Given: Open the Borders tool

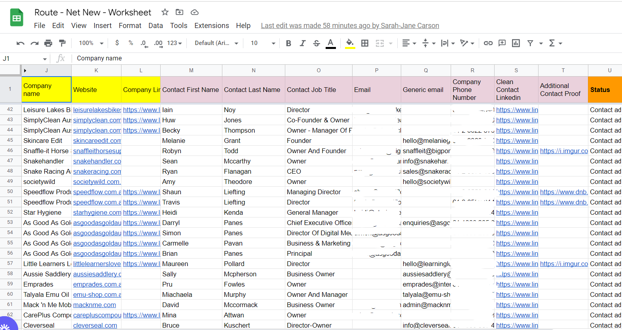Looking at the screenshot, I should click(x=365, y=43).
